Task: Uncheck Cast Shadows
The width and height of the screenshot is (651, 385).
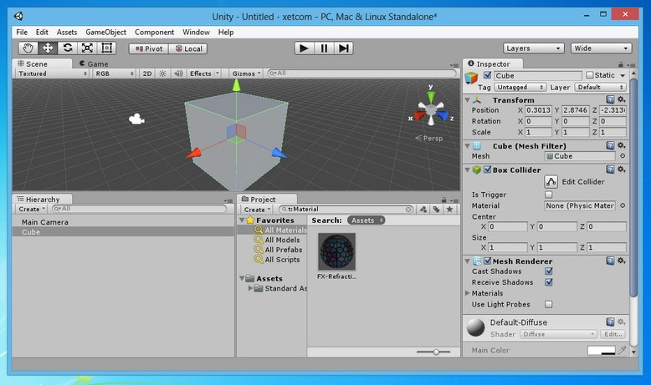Action: (x=548, y=271)
